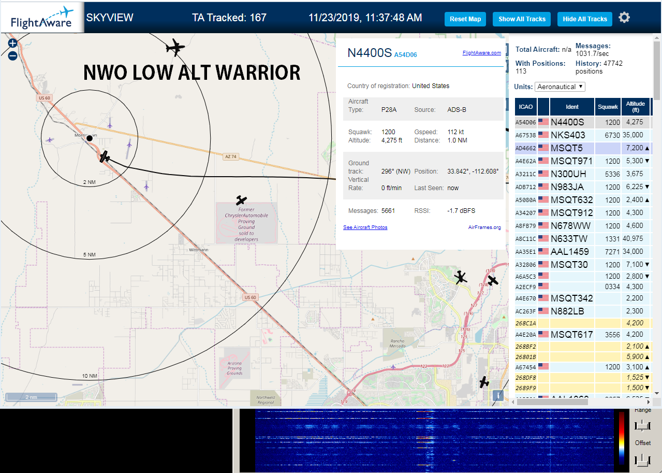This screenshot has width=662, height=473.
Task: Sort the table by ICAO column
Action: (526, 107)
